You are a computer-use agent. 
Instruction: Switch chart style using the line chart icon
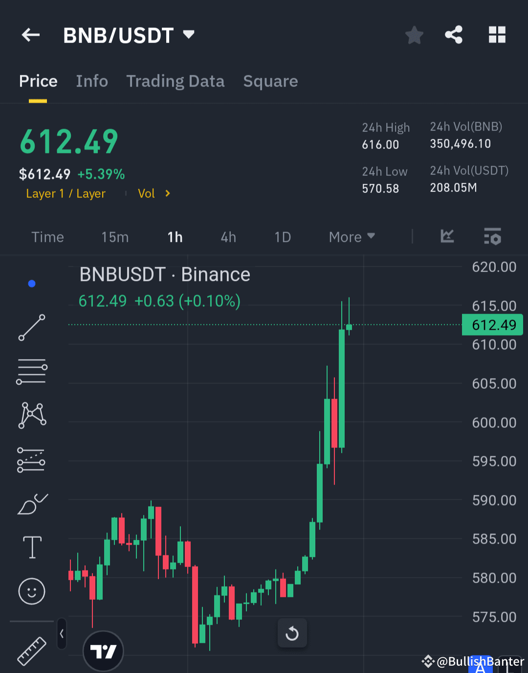[446, 237]
